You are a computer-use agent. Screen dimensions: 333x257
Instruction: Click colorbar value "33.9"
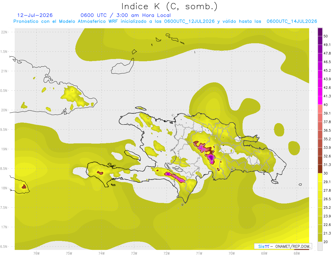(x=327, y=147)
